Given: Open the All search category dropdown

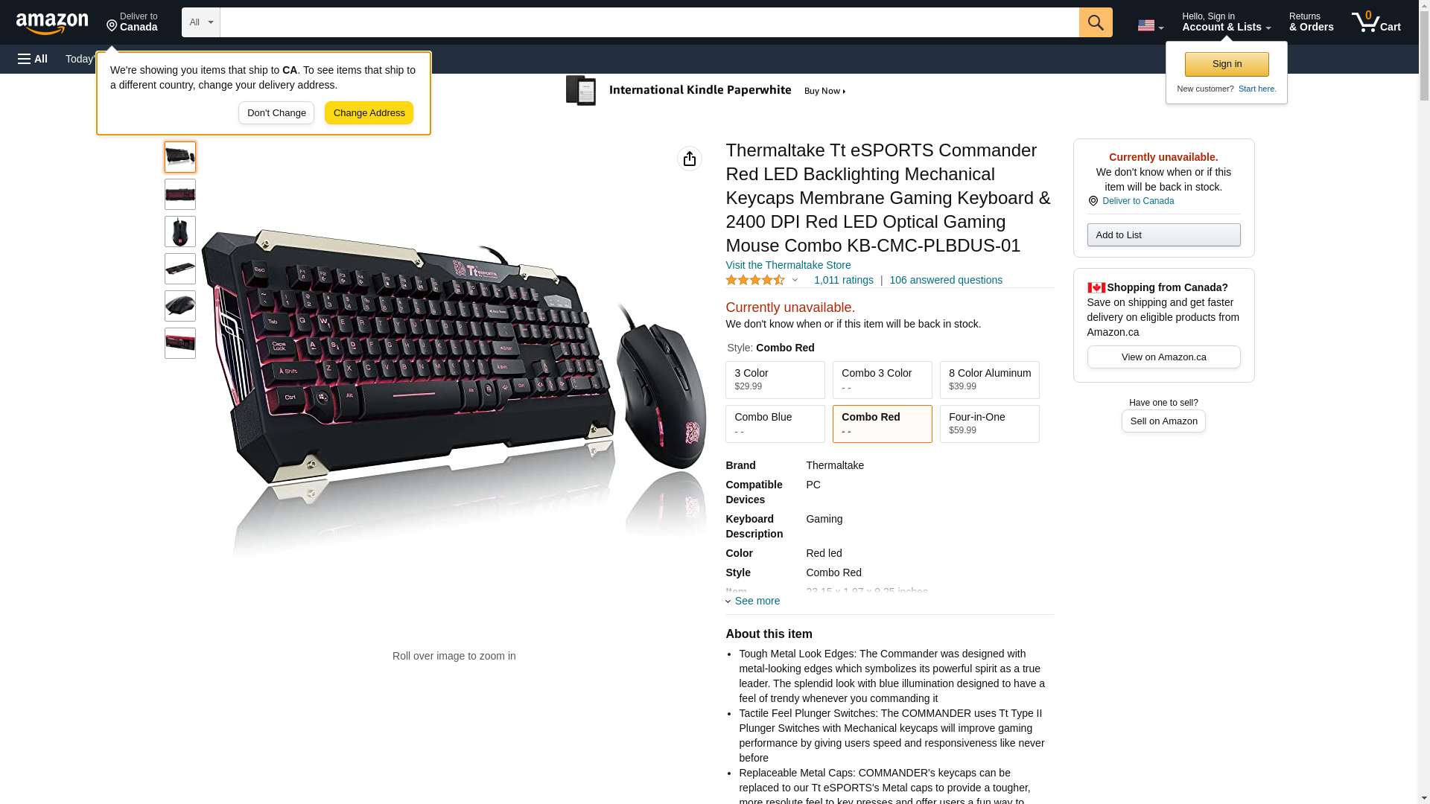Looking at the screenshot, I should [x=201, y=22].
